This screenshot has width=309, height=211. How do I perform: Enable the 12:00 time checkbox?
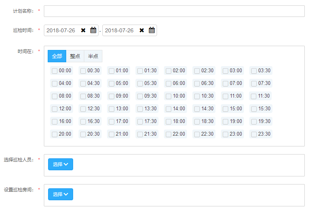(55, 109)
